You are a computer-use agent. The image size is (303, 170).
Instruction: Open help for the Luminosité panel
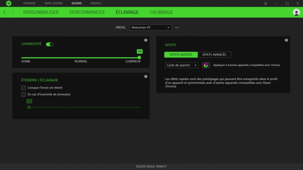pos(146,40)
